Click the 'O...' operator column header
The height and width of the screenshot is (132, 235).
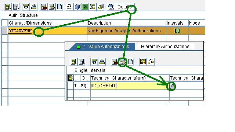[x=86, y=78]
